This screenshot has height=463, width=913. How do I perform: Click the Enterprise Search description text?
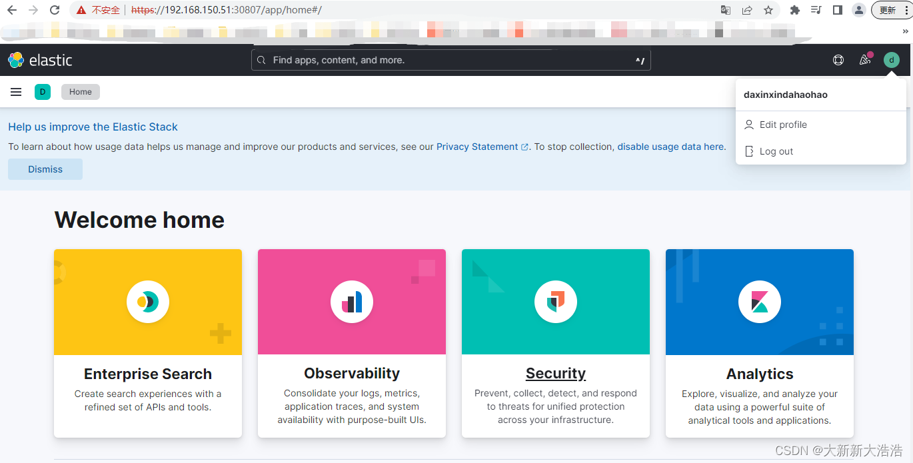click(148, 400)
